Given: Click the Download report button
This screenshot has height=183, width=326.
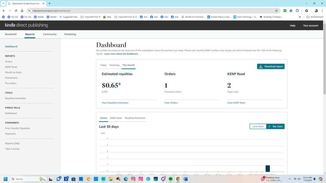Looking at the screenshot, I should pos(271,66).
